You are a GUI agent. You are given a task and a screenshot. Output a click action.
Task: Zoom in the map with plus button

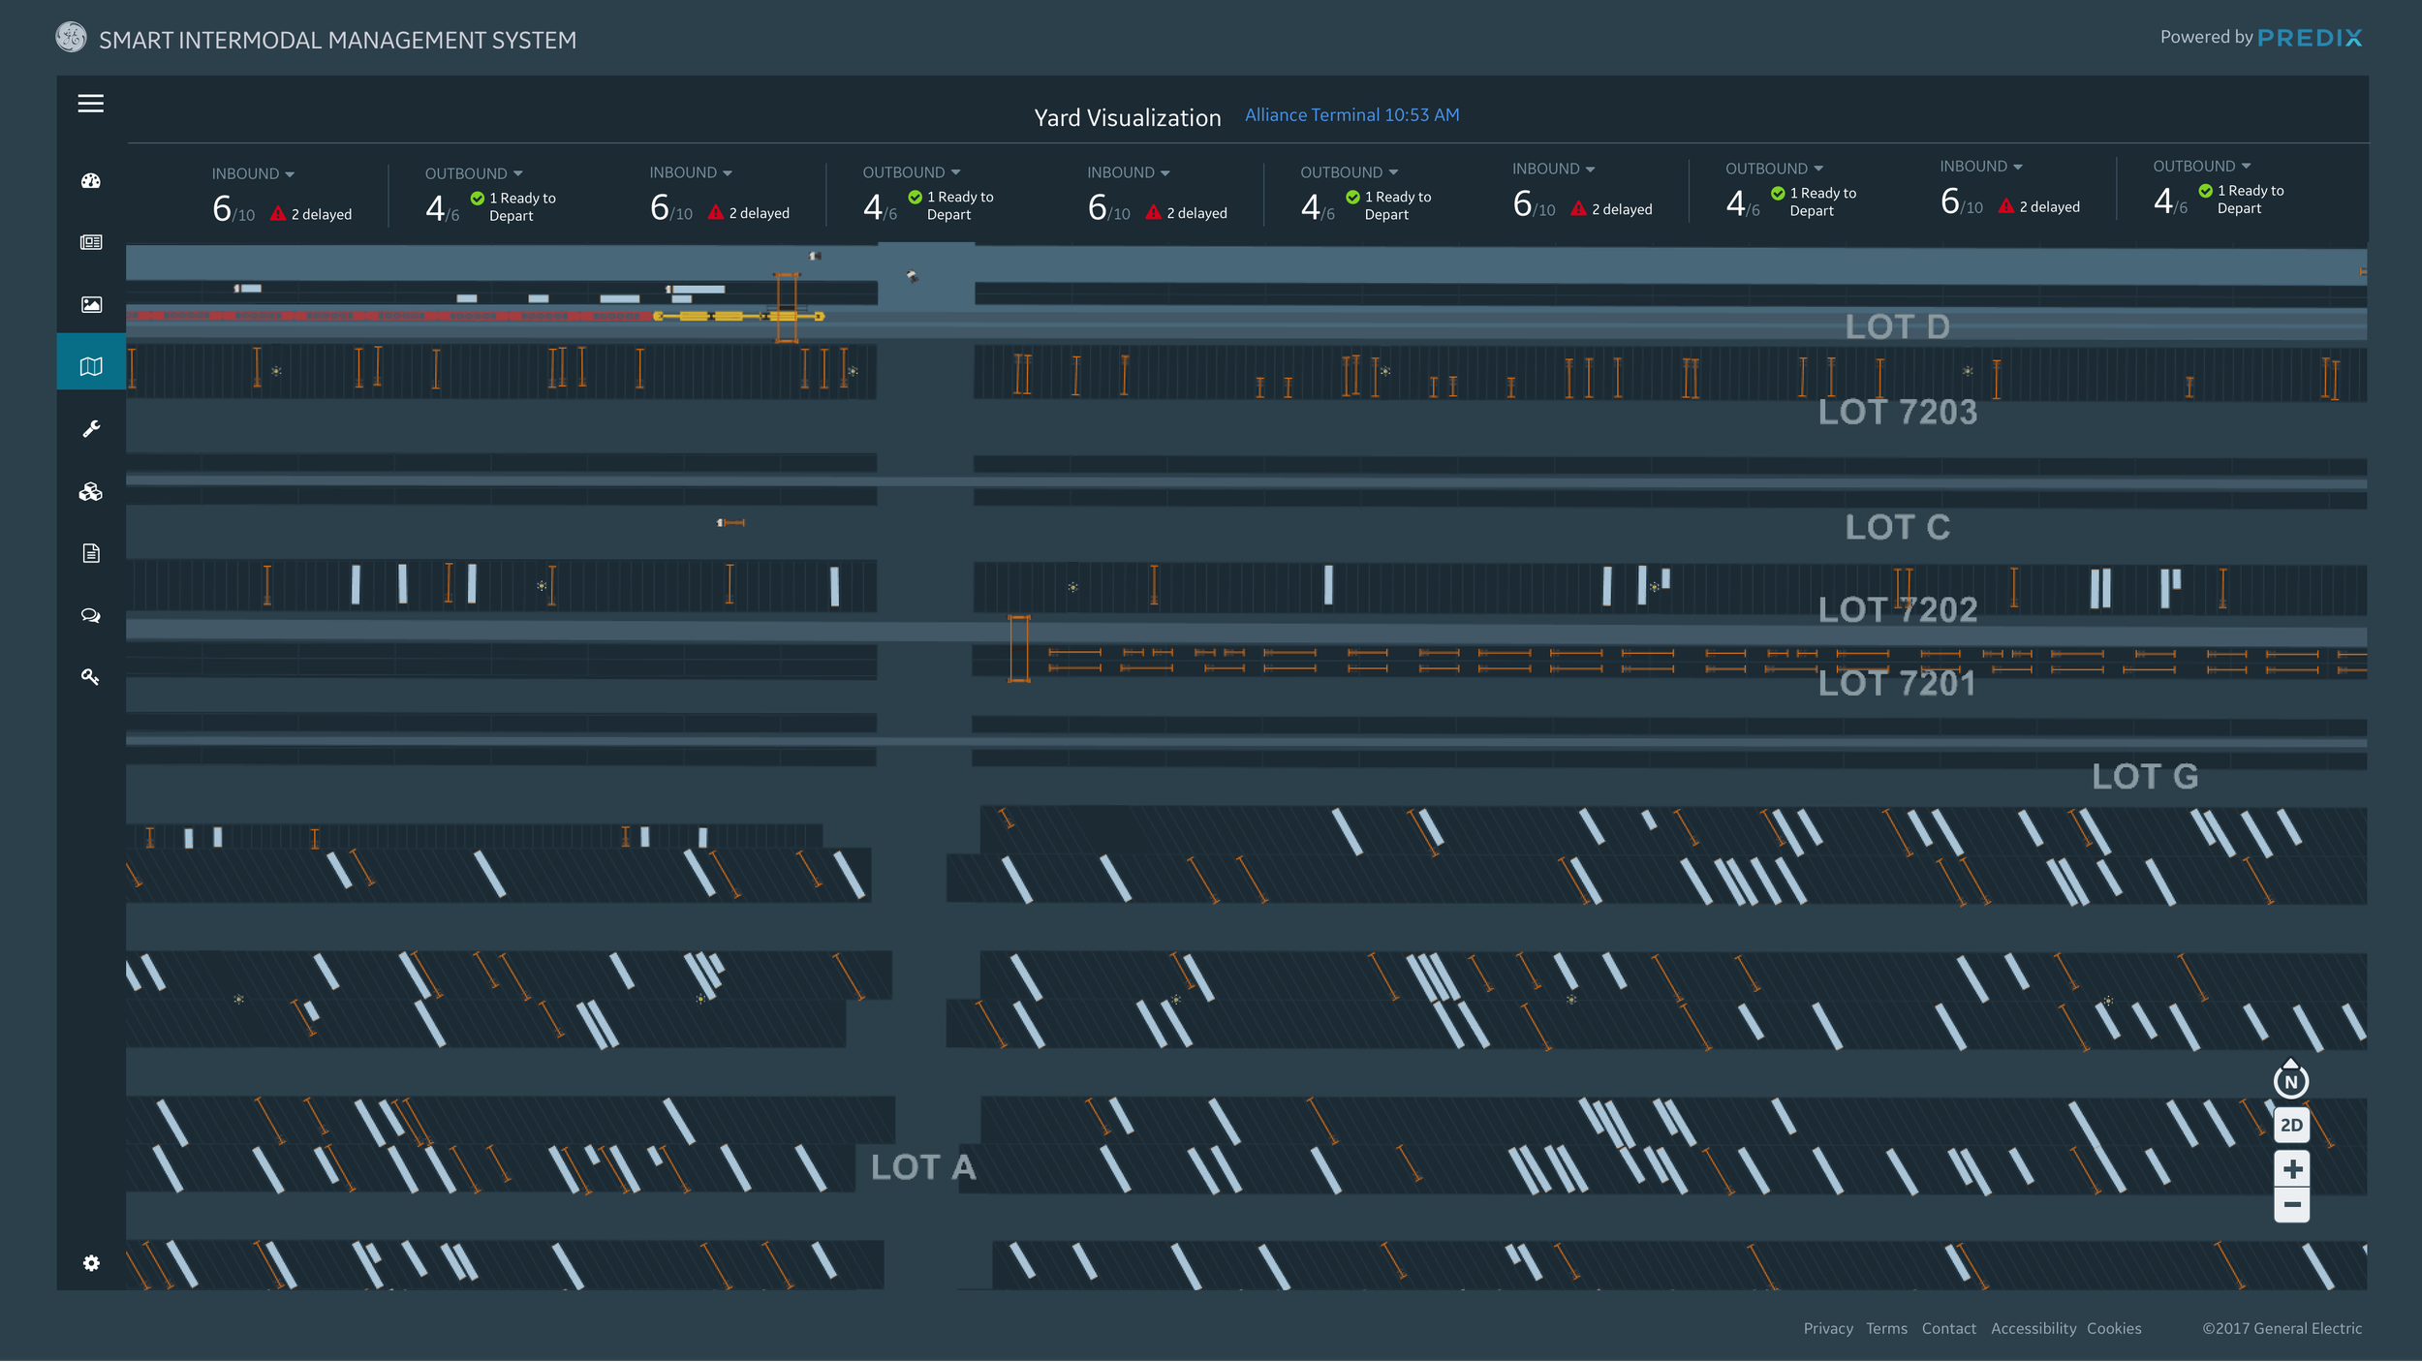(x=2291, y=1169)
